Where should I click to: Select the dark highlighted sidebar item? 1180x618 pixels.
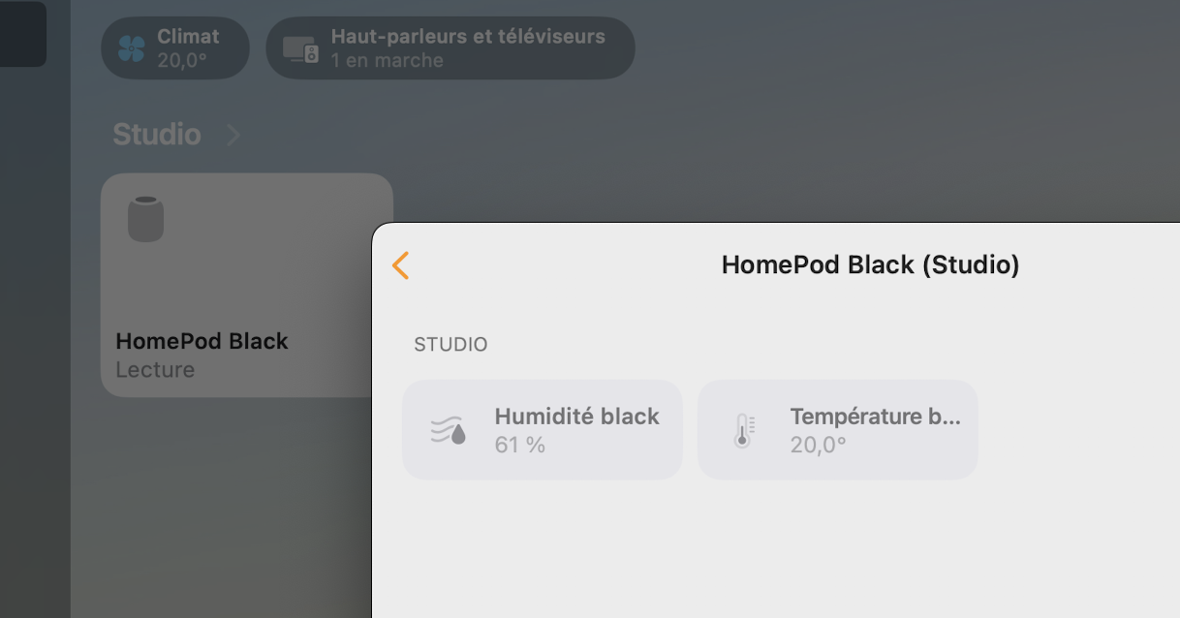click(x=22, y=34)
